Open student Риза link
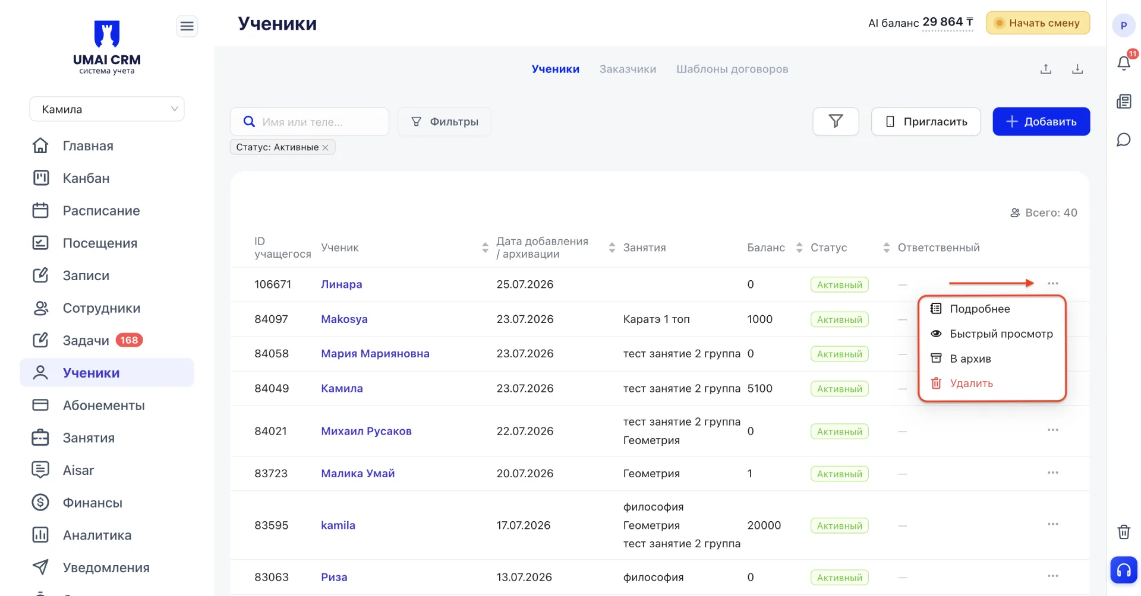1141x596 pixels. [334, 578]
